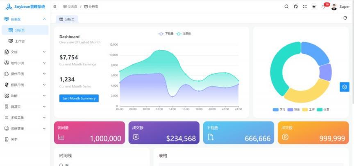354x166 pixels.
Task: Open the 成交数 999,999 card
Action: coord(313,132)
